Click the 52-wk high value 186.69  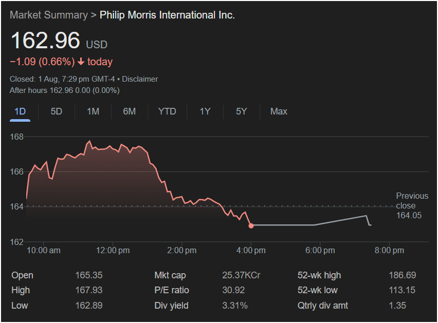[x=402, y=275]
